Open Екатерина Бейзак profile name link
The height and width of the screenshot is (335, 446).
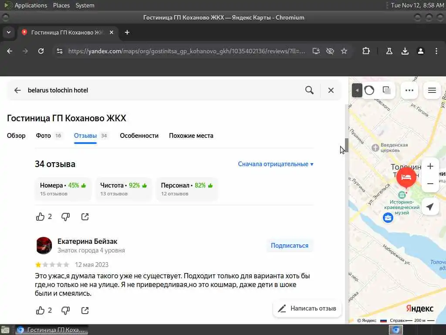87,241
